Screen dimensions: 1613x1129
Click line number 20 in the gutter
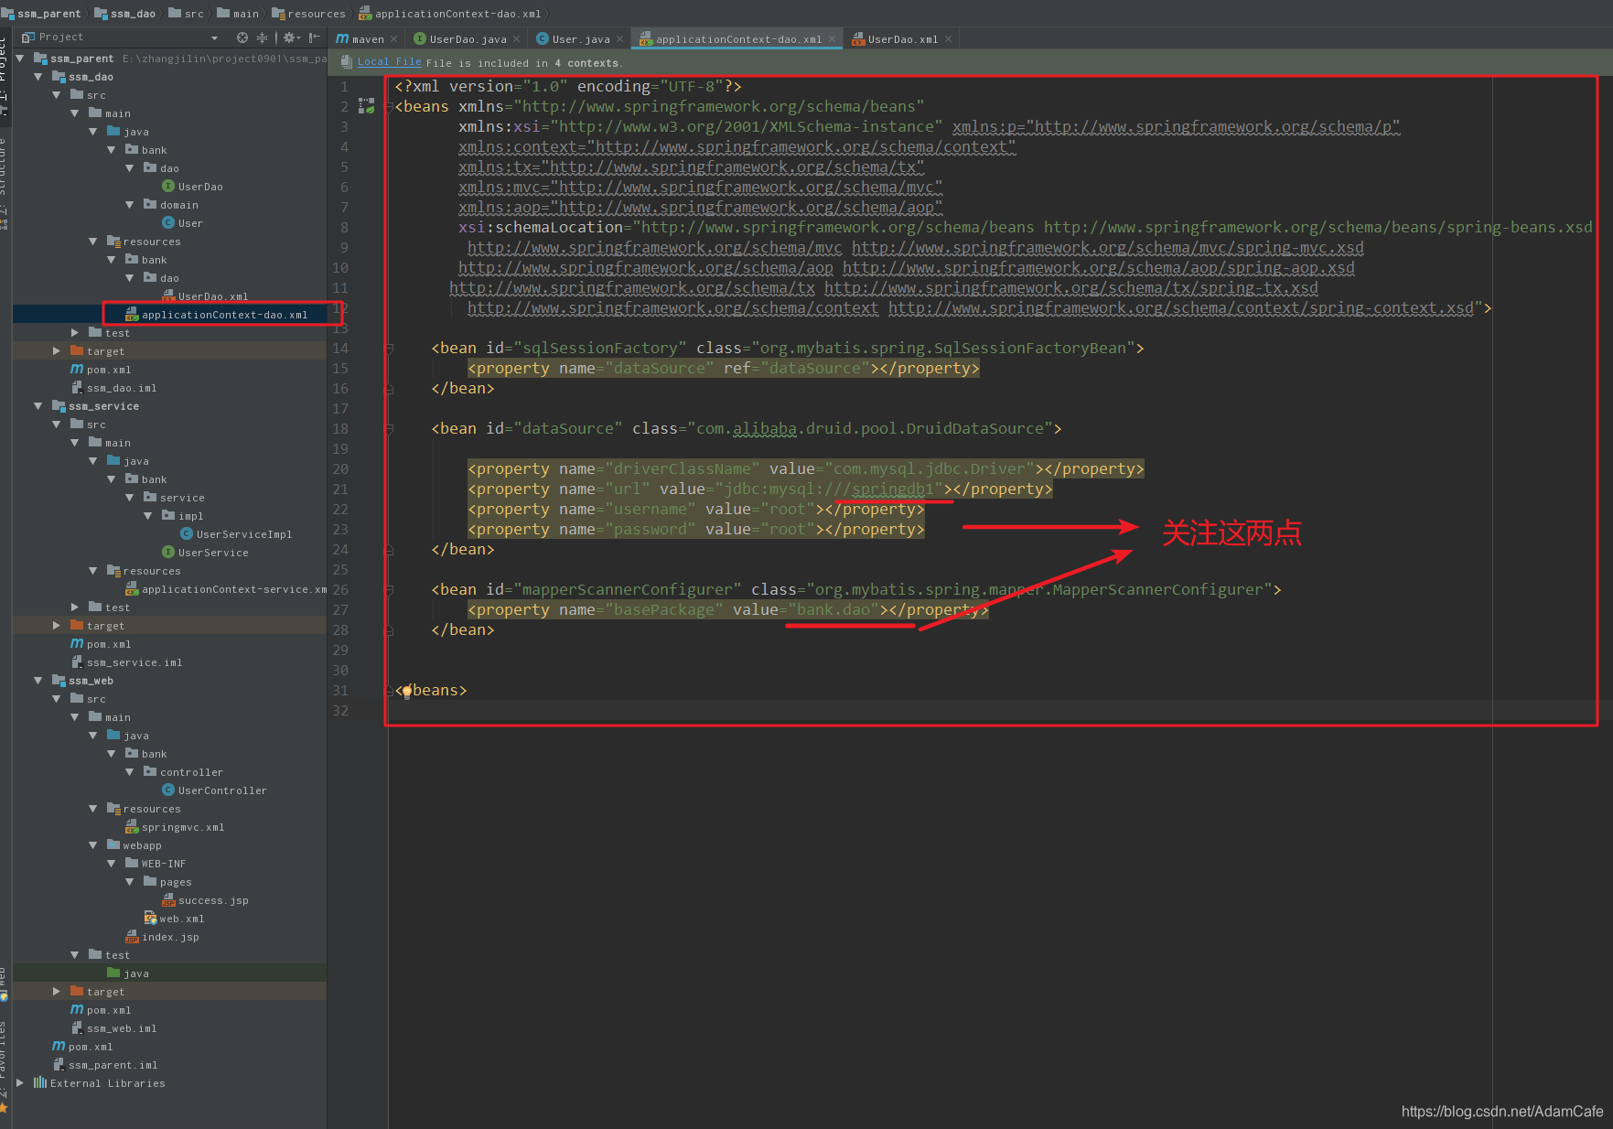[340, 469]
